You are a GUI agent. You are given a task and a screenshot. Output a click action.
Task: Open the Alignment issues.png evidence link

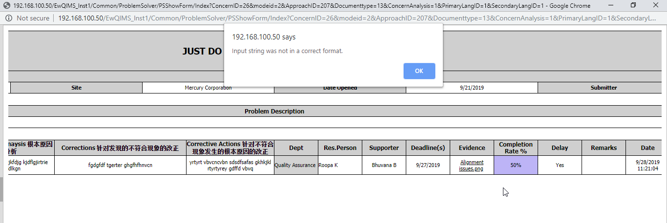coord(472,166)
